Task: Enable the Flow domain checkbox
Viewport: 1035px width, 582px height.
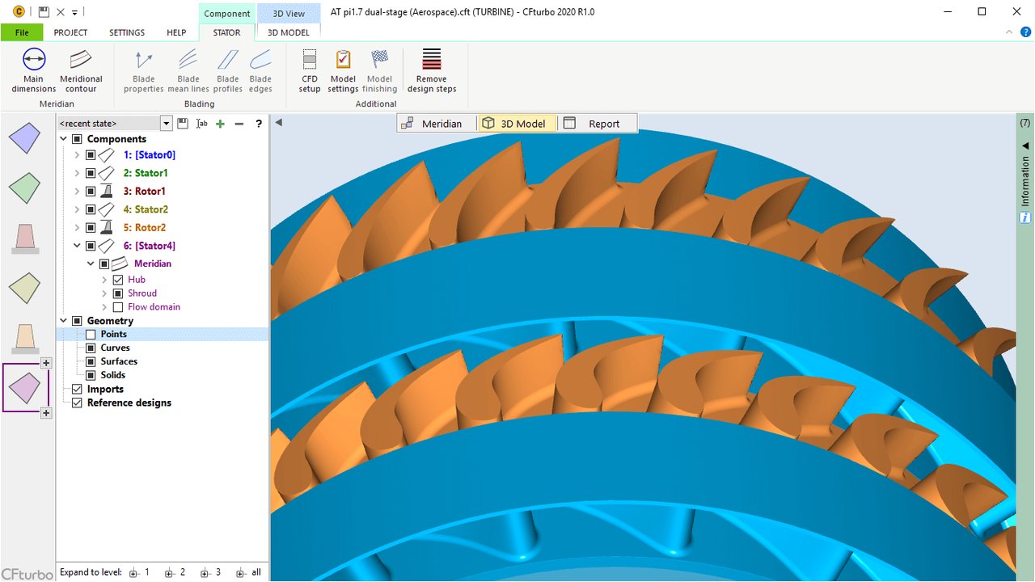Action: click(x=118, y=307)
